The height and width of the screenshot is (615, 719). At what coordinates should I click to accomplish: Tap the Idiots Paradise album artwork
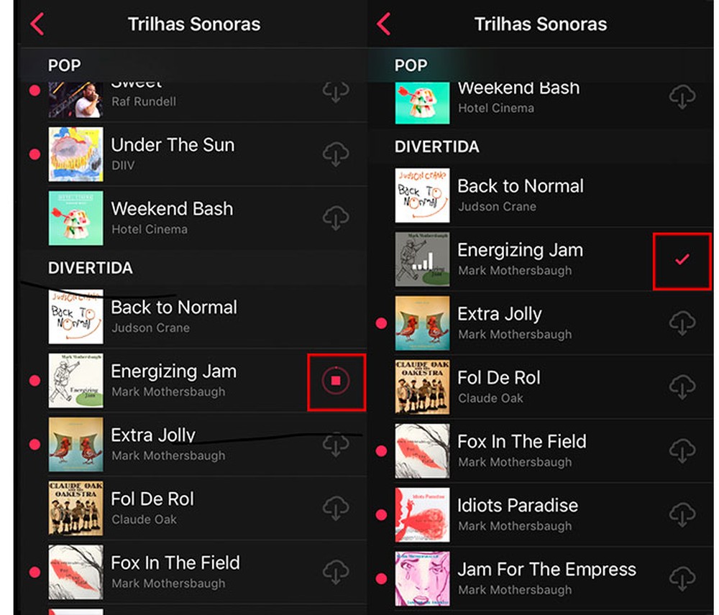[x=422, y=514]
